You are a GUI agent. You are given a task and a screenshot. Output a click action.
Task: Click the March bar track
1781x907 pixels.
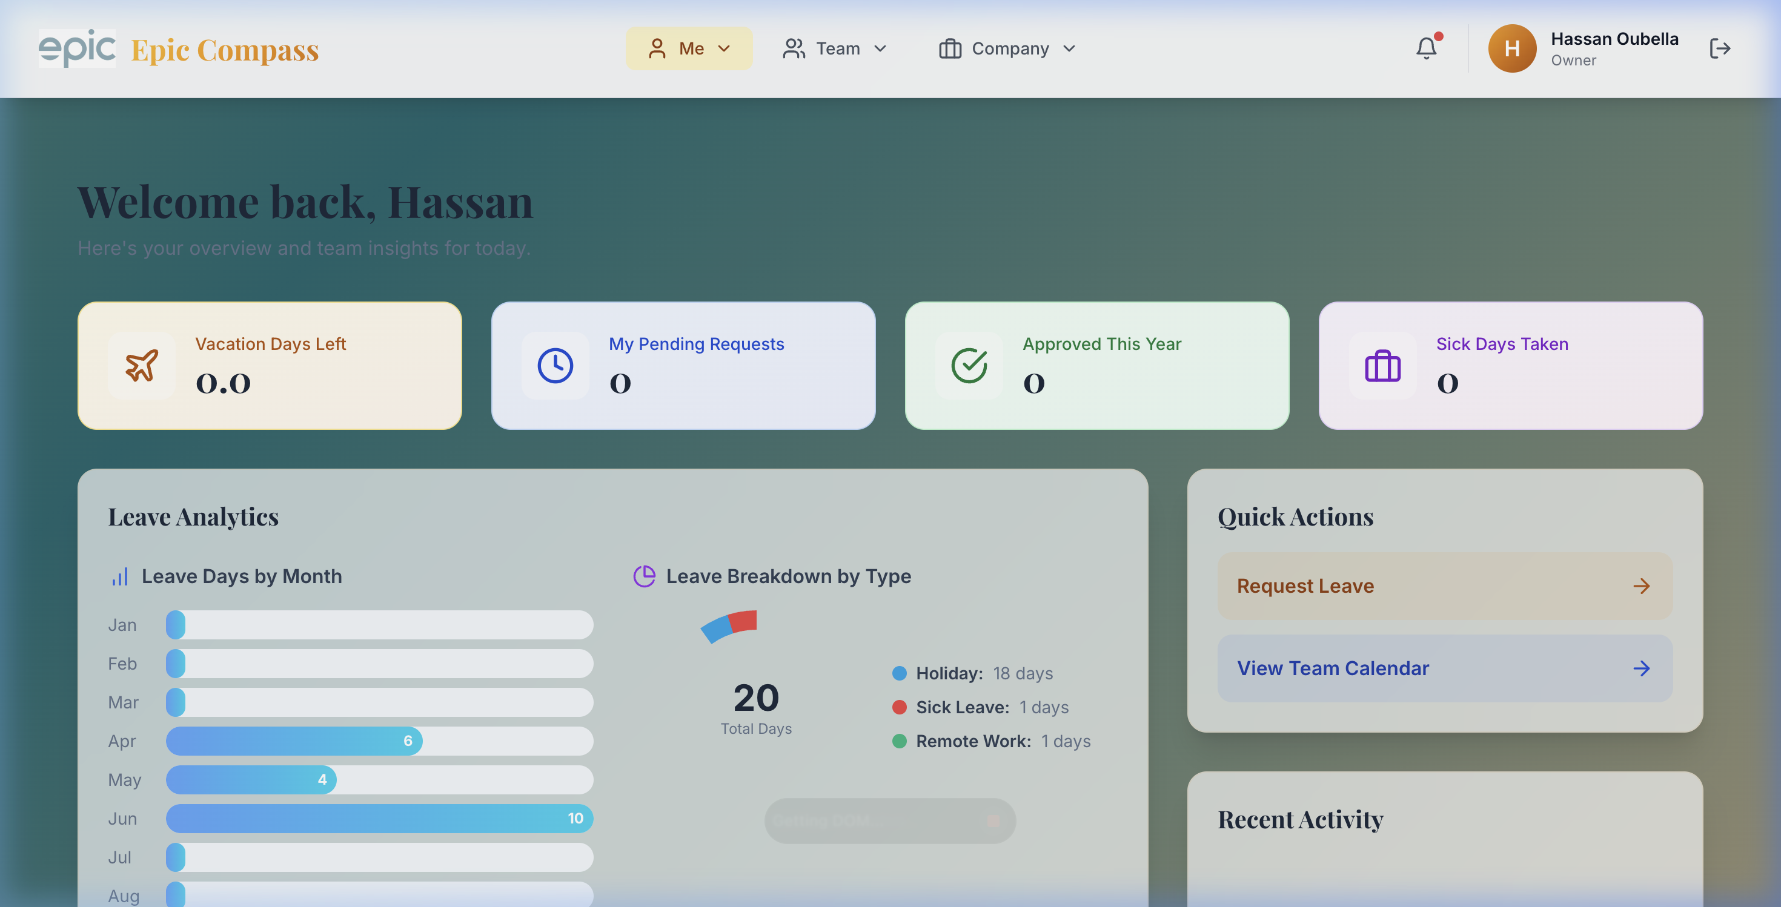pos(380,702)
